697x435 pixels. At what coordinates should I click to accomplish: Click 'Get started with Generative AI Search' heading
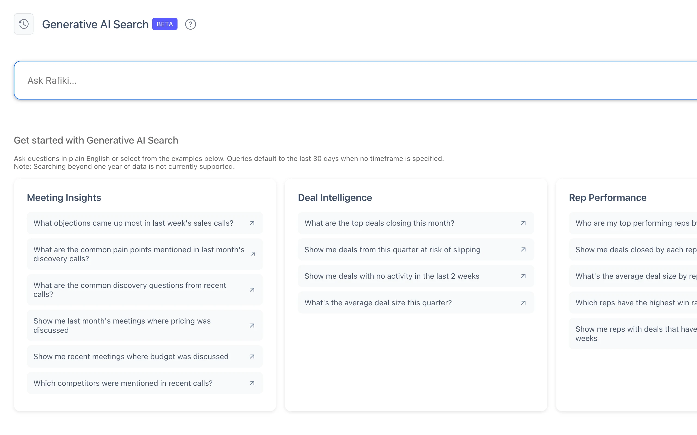click(96, 140)
